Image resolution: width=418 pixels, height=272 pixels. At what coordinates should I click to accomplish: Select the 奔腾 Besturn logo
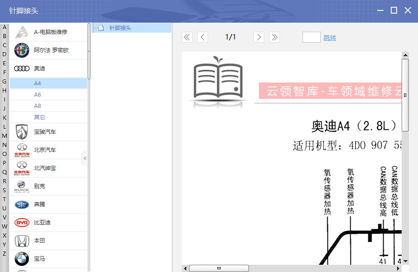tap(22, 204)
